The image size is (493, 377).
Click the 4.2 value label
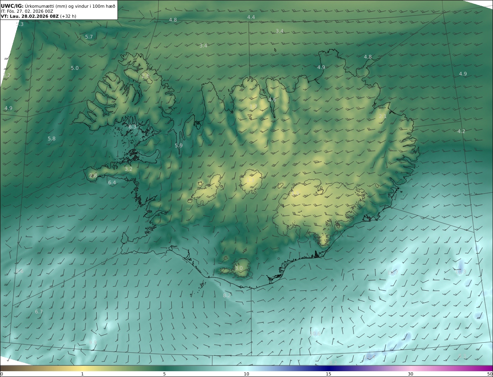[x=461, y=131]
